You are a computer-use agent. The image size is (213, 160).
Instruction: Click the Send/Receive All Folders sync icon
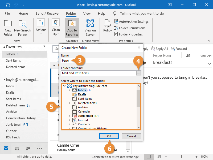pos(8,5)
